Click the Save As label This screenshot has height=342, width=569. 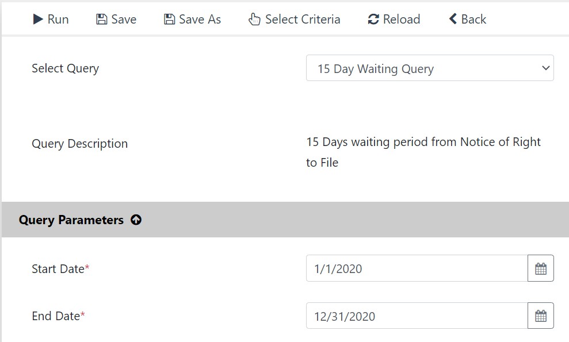tap(200, 19)
